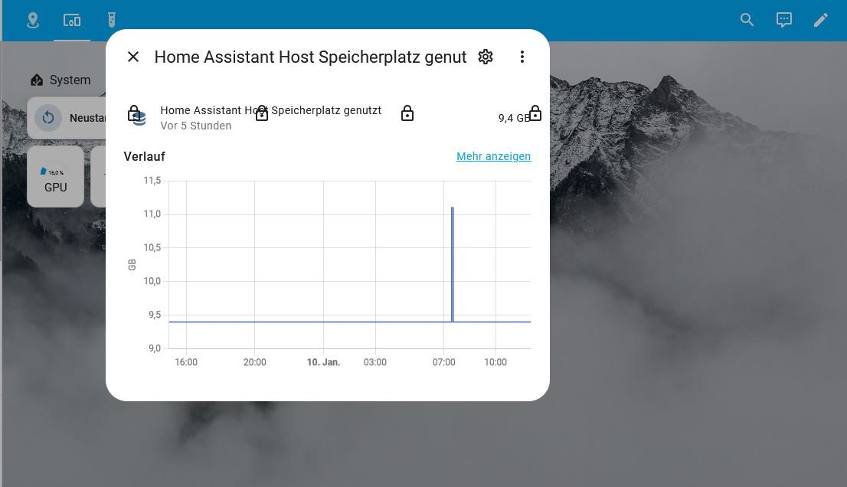Open the dashboard search icon
The width and height of the screenshot is (847, 487).
pos(747,20)
